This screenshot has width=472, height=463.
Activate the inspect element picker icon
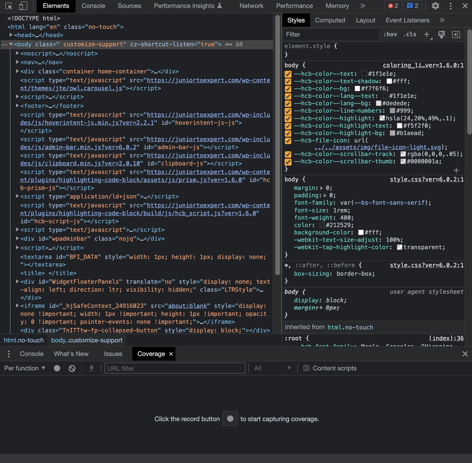[x=9, y=6]
